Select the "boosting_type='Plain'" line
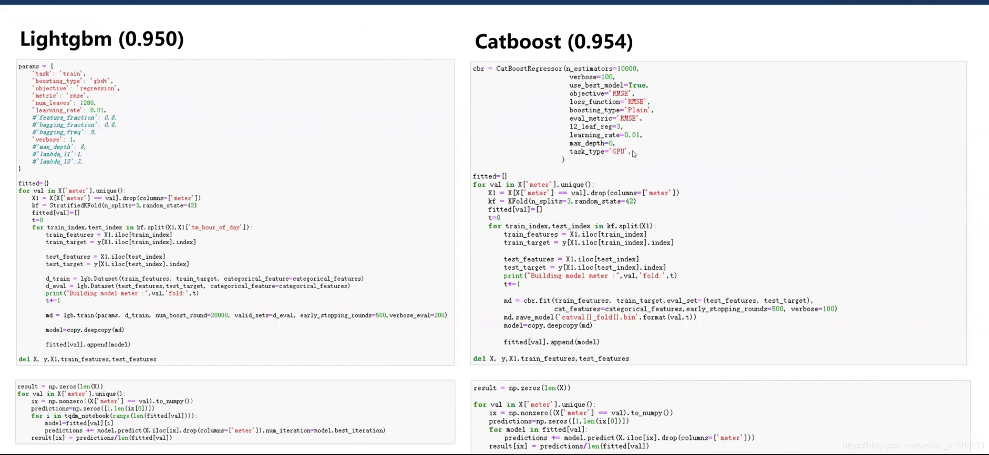989x455 pixels. click(x=612, y=110)
